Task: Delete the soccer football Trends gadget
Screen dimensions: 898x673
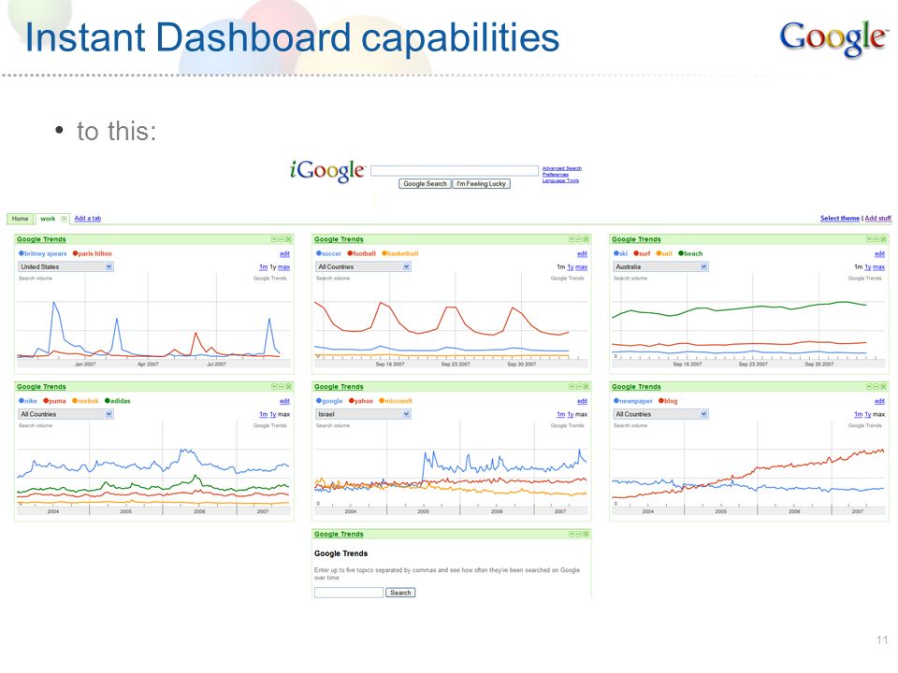Action: tap(586, 239)
